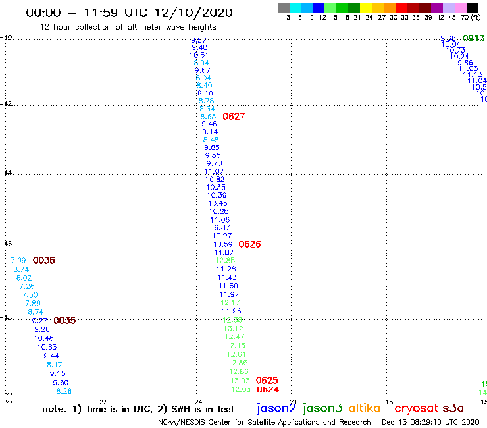Viewport: 487px width, 428px height.
Task: Click the 8.94 wave height reading
Action: [x=201, y=63]
